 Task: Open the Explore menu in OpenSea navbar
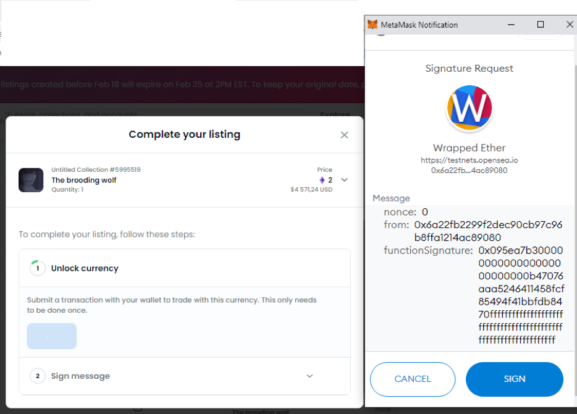[335, 114]
